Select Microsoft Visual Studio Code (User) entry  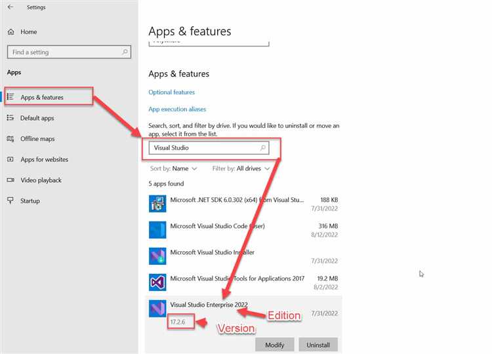pyautogui.click(x=243, y=230)
